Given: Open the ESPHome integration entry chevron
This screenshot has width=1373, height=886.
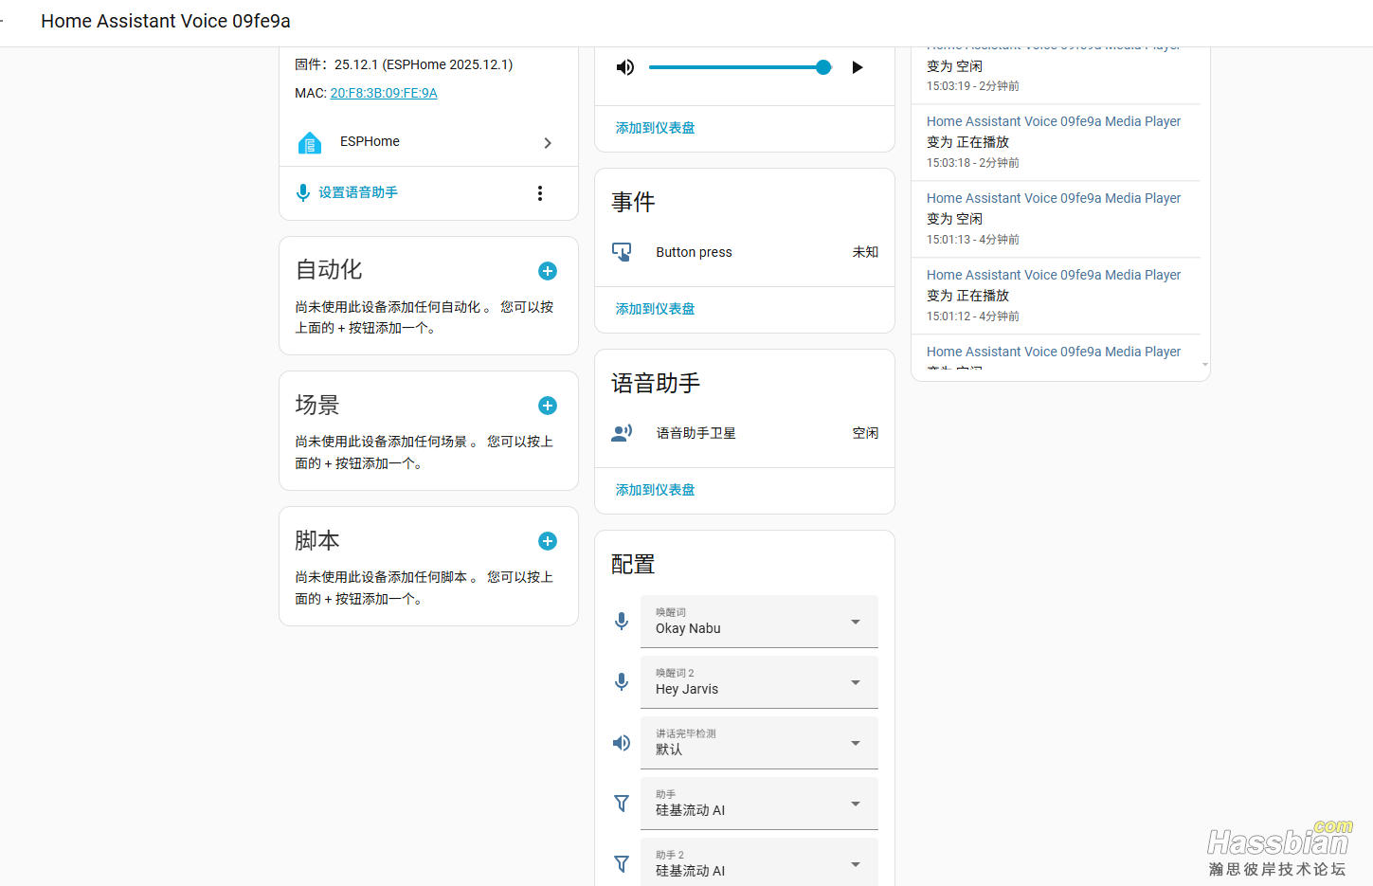Looking at the screenshot, I should tap(548, 143).
